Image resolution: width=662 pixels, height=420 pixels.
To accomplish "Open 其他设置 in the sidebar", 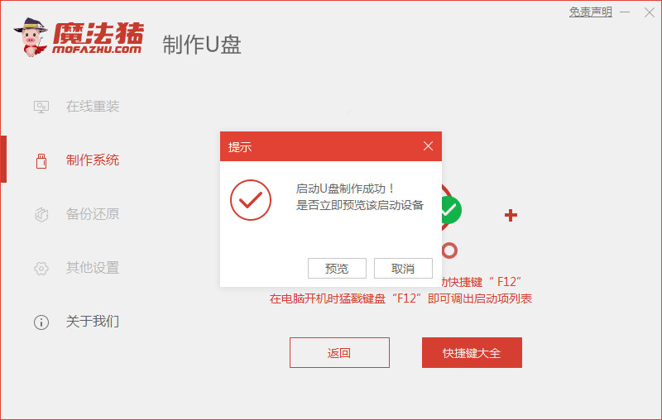I will click(x=93, y=268).
